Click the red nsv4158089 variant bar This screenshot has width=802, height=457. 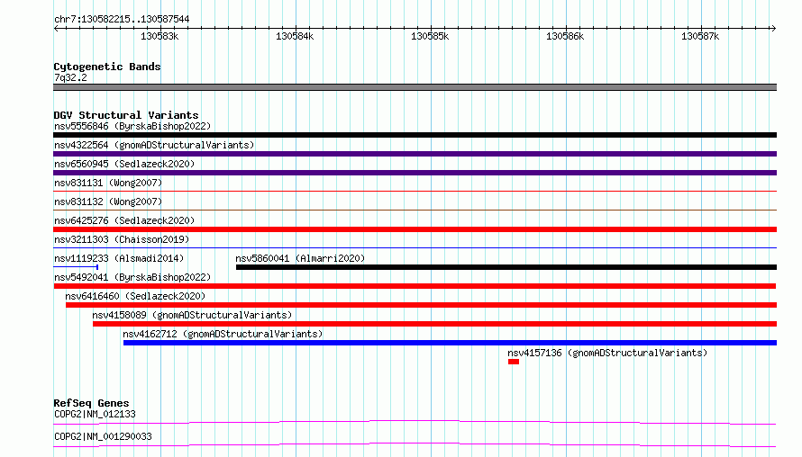point(434,324)
